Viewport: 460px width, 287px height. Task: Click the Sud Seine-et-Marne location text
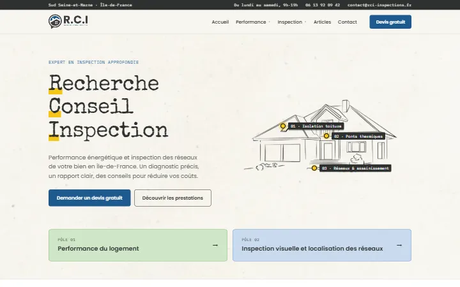(90, 5)
